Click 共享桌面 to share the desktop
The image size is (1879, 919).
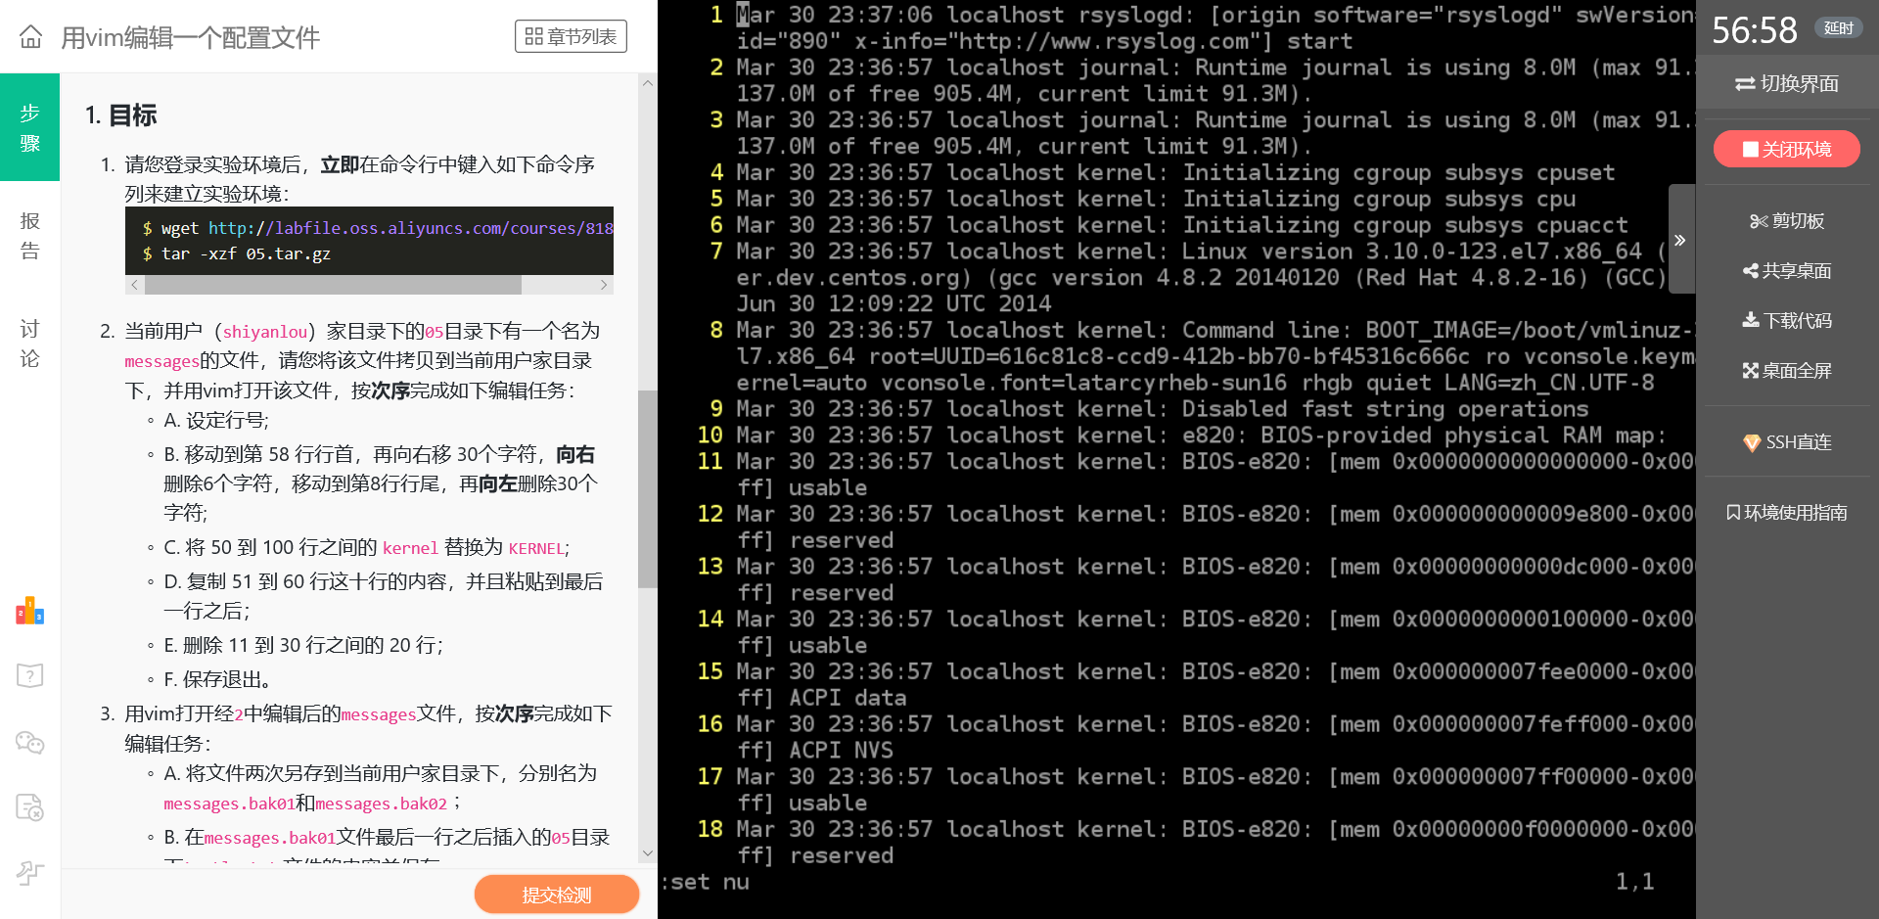(1786, 271)
